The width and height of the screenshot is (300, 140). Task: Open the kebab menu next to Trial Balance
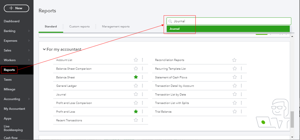pyautogui.click(x=241, y=111)
